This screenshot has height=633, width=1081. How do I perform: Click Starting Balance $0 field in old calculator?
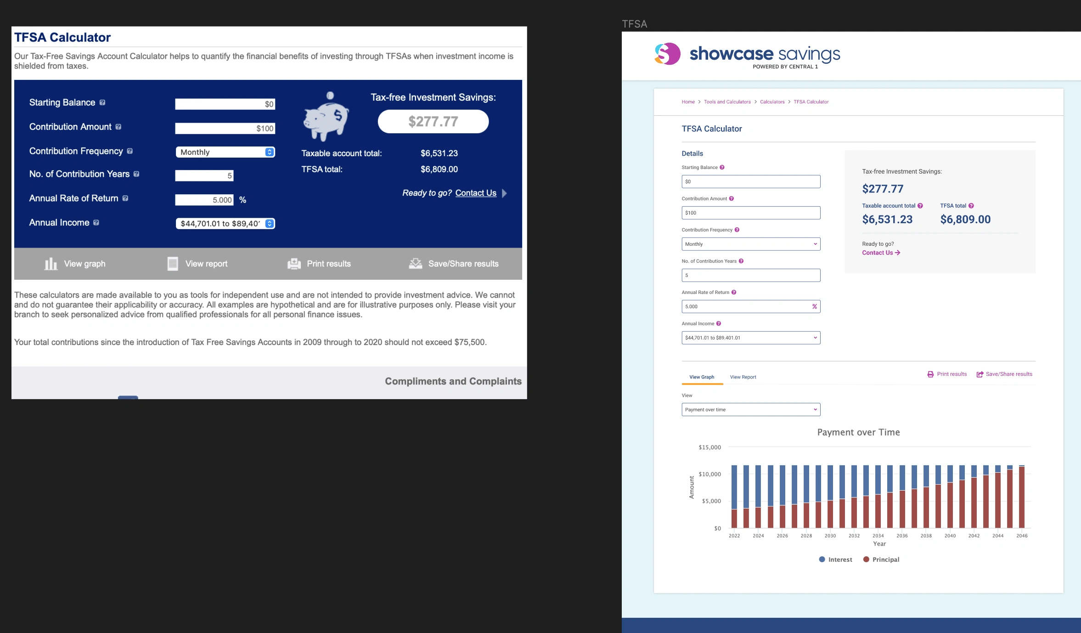click(225, 104)
